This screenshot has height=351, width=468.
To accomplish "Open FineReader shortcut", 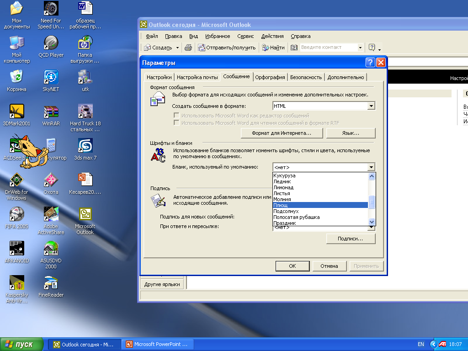I will [x=51, y=287].
